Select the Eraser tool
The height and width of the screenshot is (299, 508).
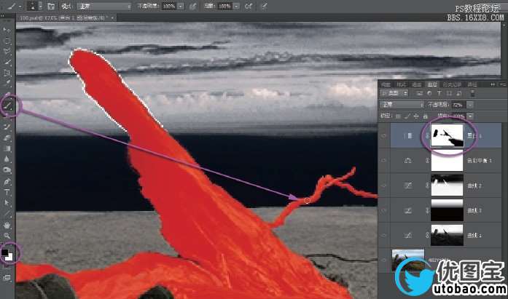tap(7, 138)
